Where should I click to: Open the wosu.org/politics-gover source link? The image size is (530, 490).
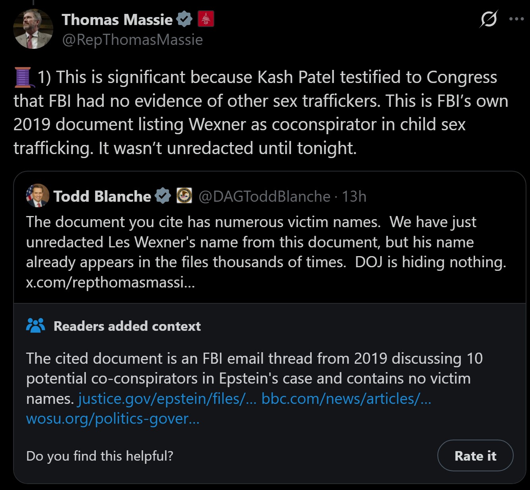(113, 419)
